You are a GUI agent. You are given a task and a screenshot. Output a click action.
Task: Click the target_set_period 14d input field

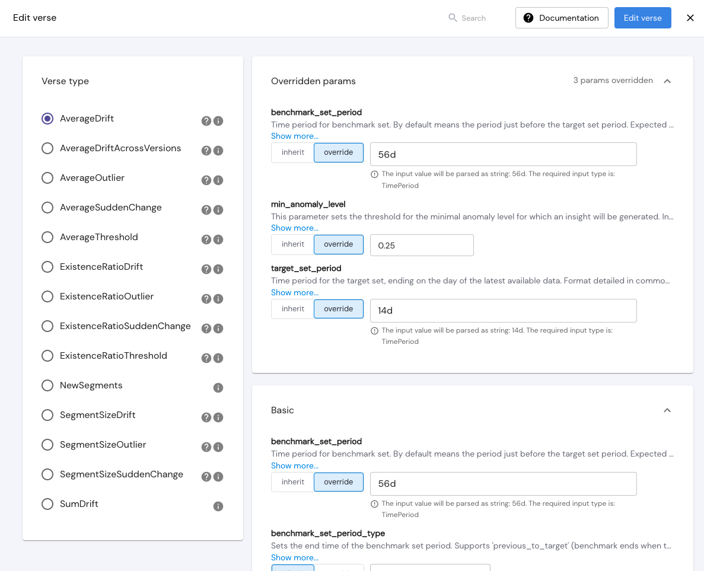(x=503, y=311)
